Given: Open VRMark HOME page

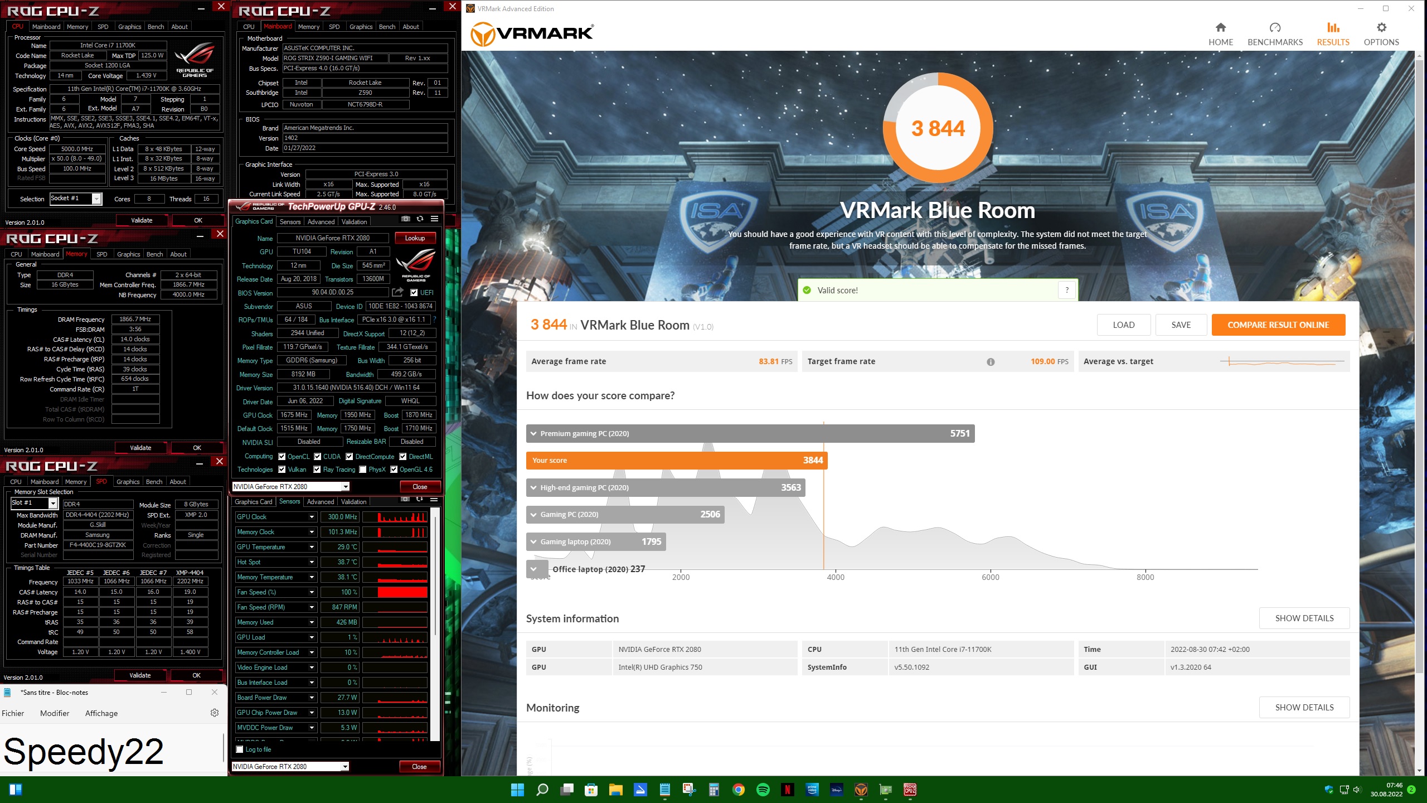Looking at the screenshot, I should [1220, 35].
